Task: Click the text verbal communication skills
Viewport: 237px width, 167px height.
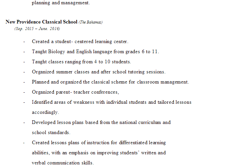Action: (x=63, y=163)
